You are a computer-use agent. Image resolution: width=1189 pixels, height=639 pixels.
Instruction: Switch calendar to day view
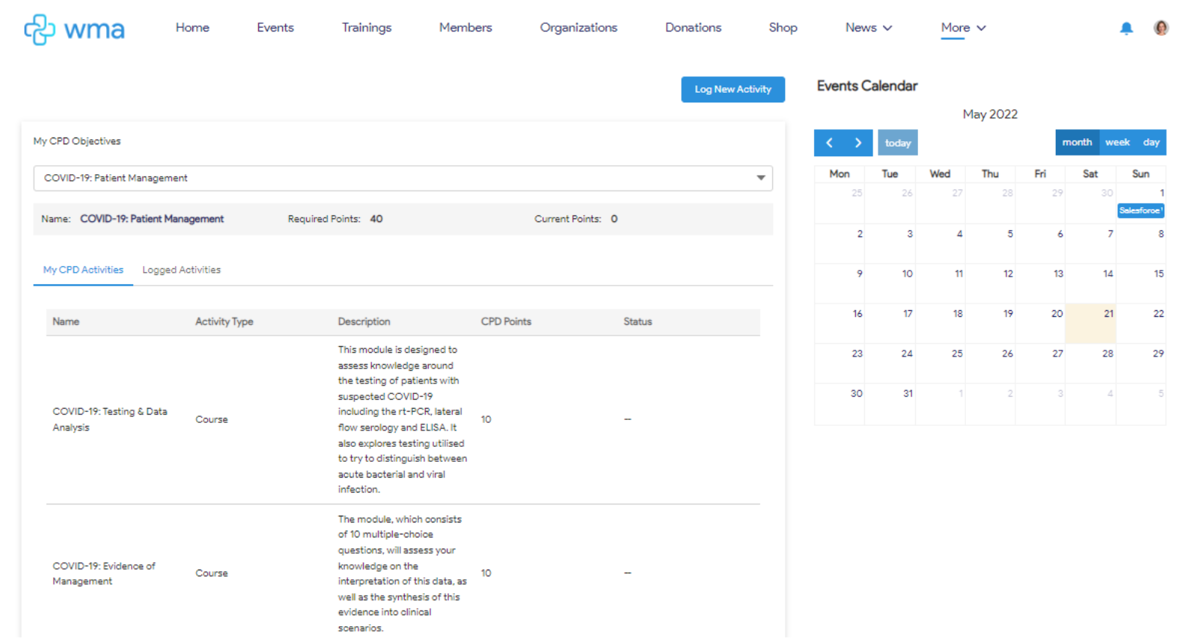(x=1151, y=142)
